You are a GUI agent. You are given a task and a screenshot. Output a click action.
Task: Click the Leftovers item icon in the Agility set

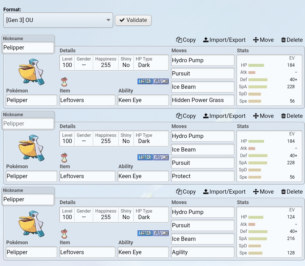coord(64,234)
